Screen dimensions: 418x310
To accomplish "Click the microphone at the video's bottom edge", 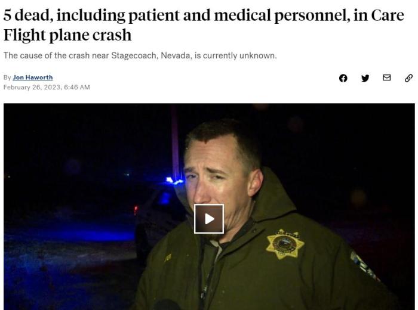I will pyautogui.click(x=167, y=305).
